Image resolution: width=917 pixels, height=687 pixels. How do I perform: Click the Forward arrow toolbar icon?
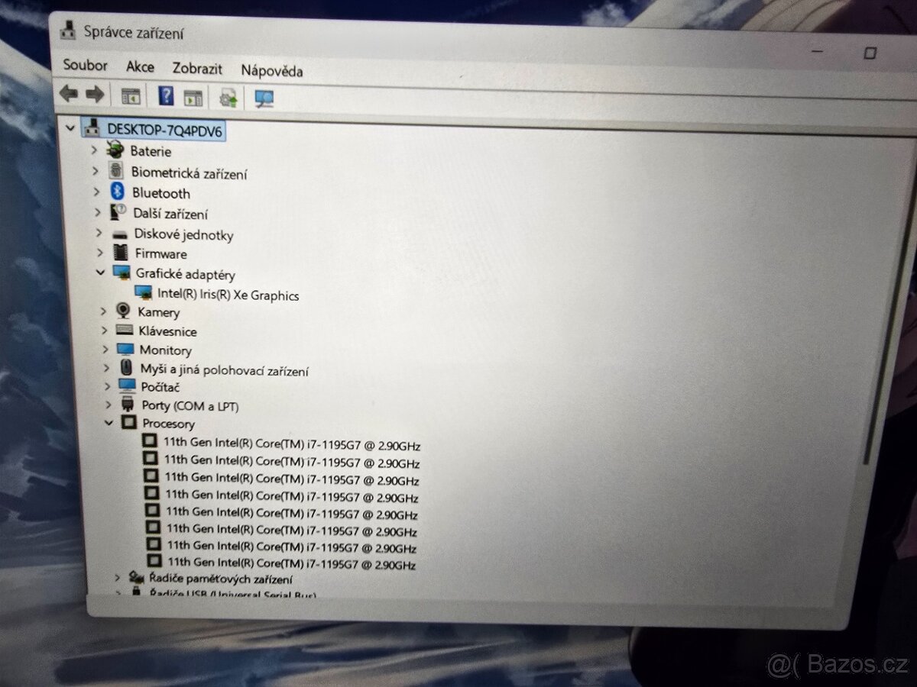[x=95, y=95]
